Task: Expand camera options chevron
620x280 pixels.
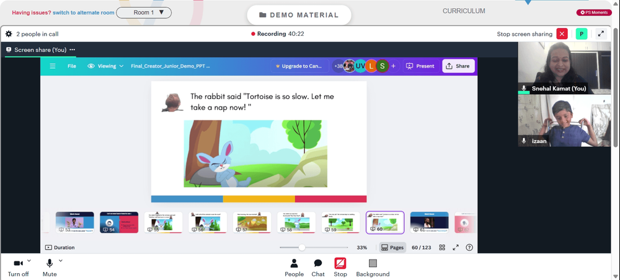Action: coord(29,261)
